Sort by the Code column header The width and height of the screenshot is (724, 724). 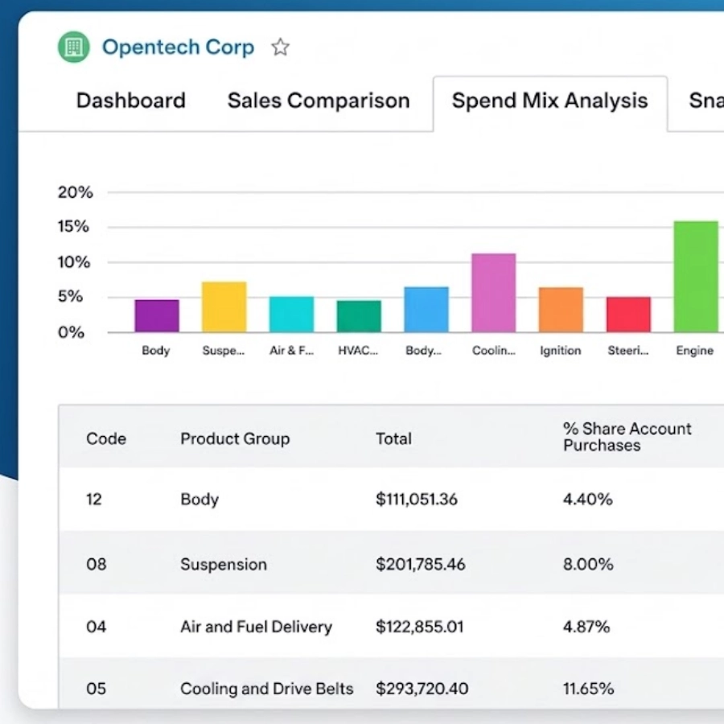[106, 438]
